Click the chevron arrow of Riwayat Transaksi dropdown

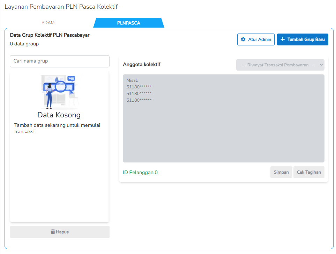[x=321, y=65]
